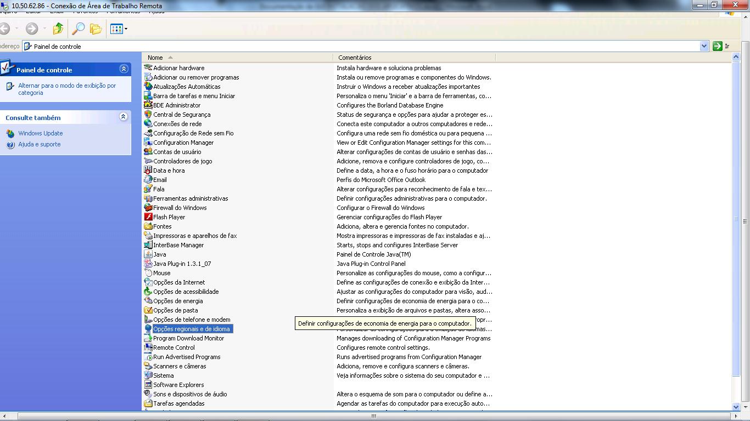Viewport: 750px width, 421px height.
Task: Select the Java control panel icon
Action: click(x=148, y=254)
